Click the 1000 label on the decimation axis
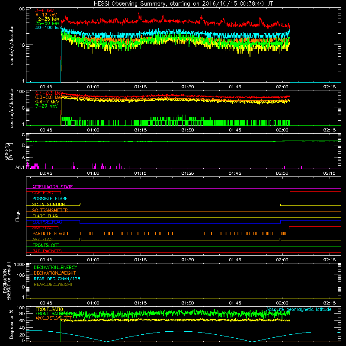The width and height of the screenshot is (346, 346). click(x=19, y=264)
